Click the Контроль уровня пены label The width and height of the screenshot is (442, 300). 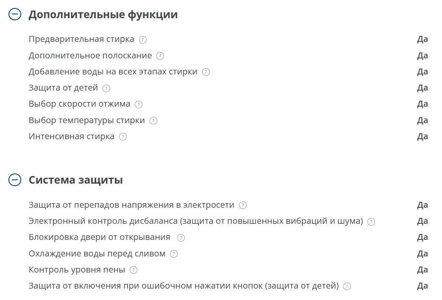[77, 270]
